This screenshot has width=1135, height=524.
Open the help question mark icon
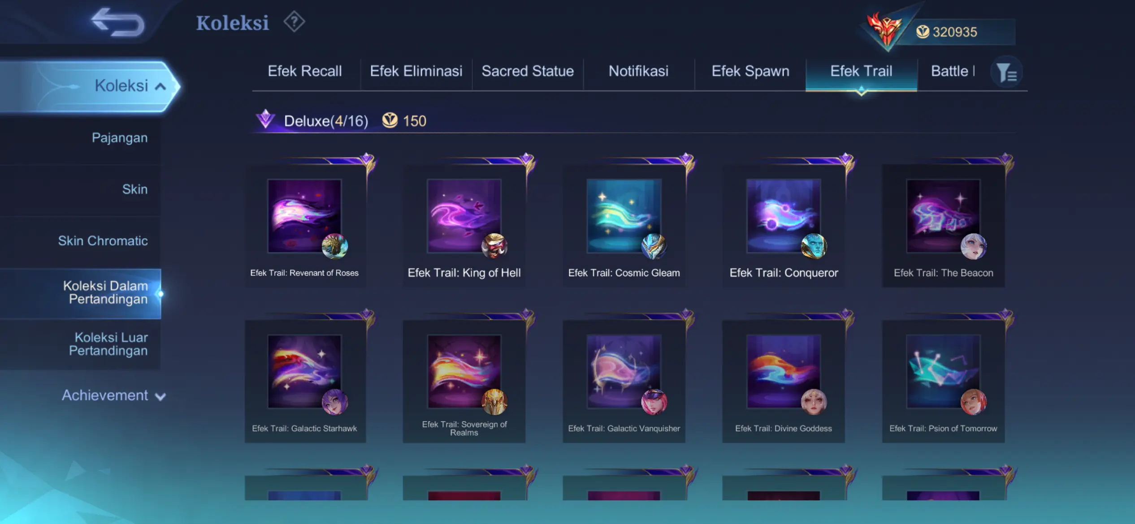coord(294,22)
